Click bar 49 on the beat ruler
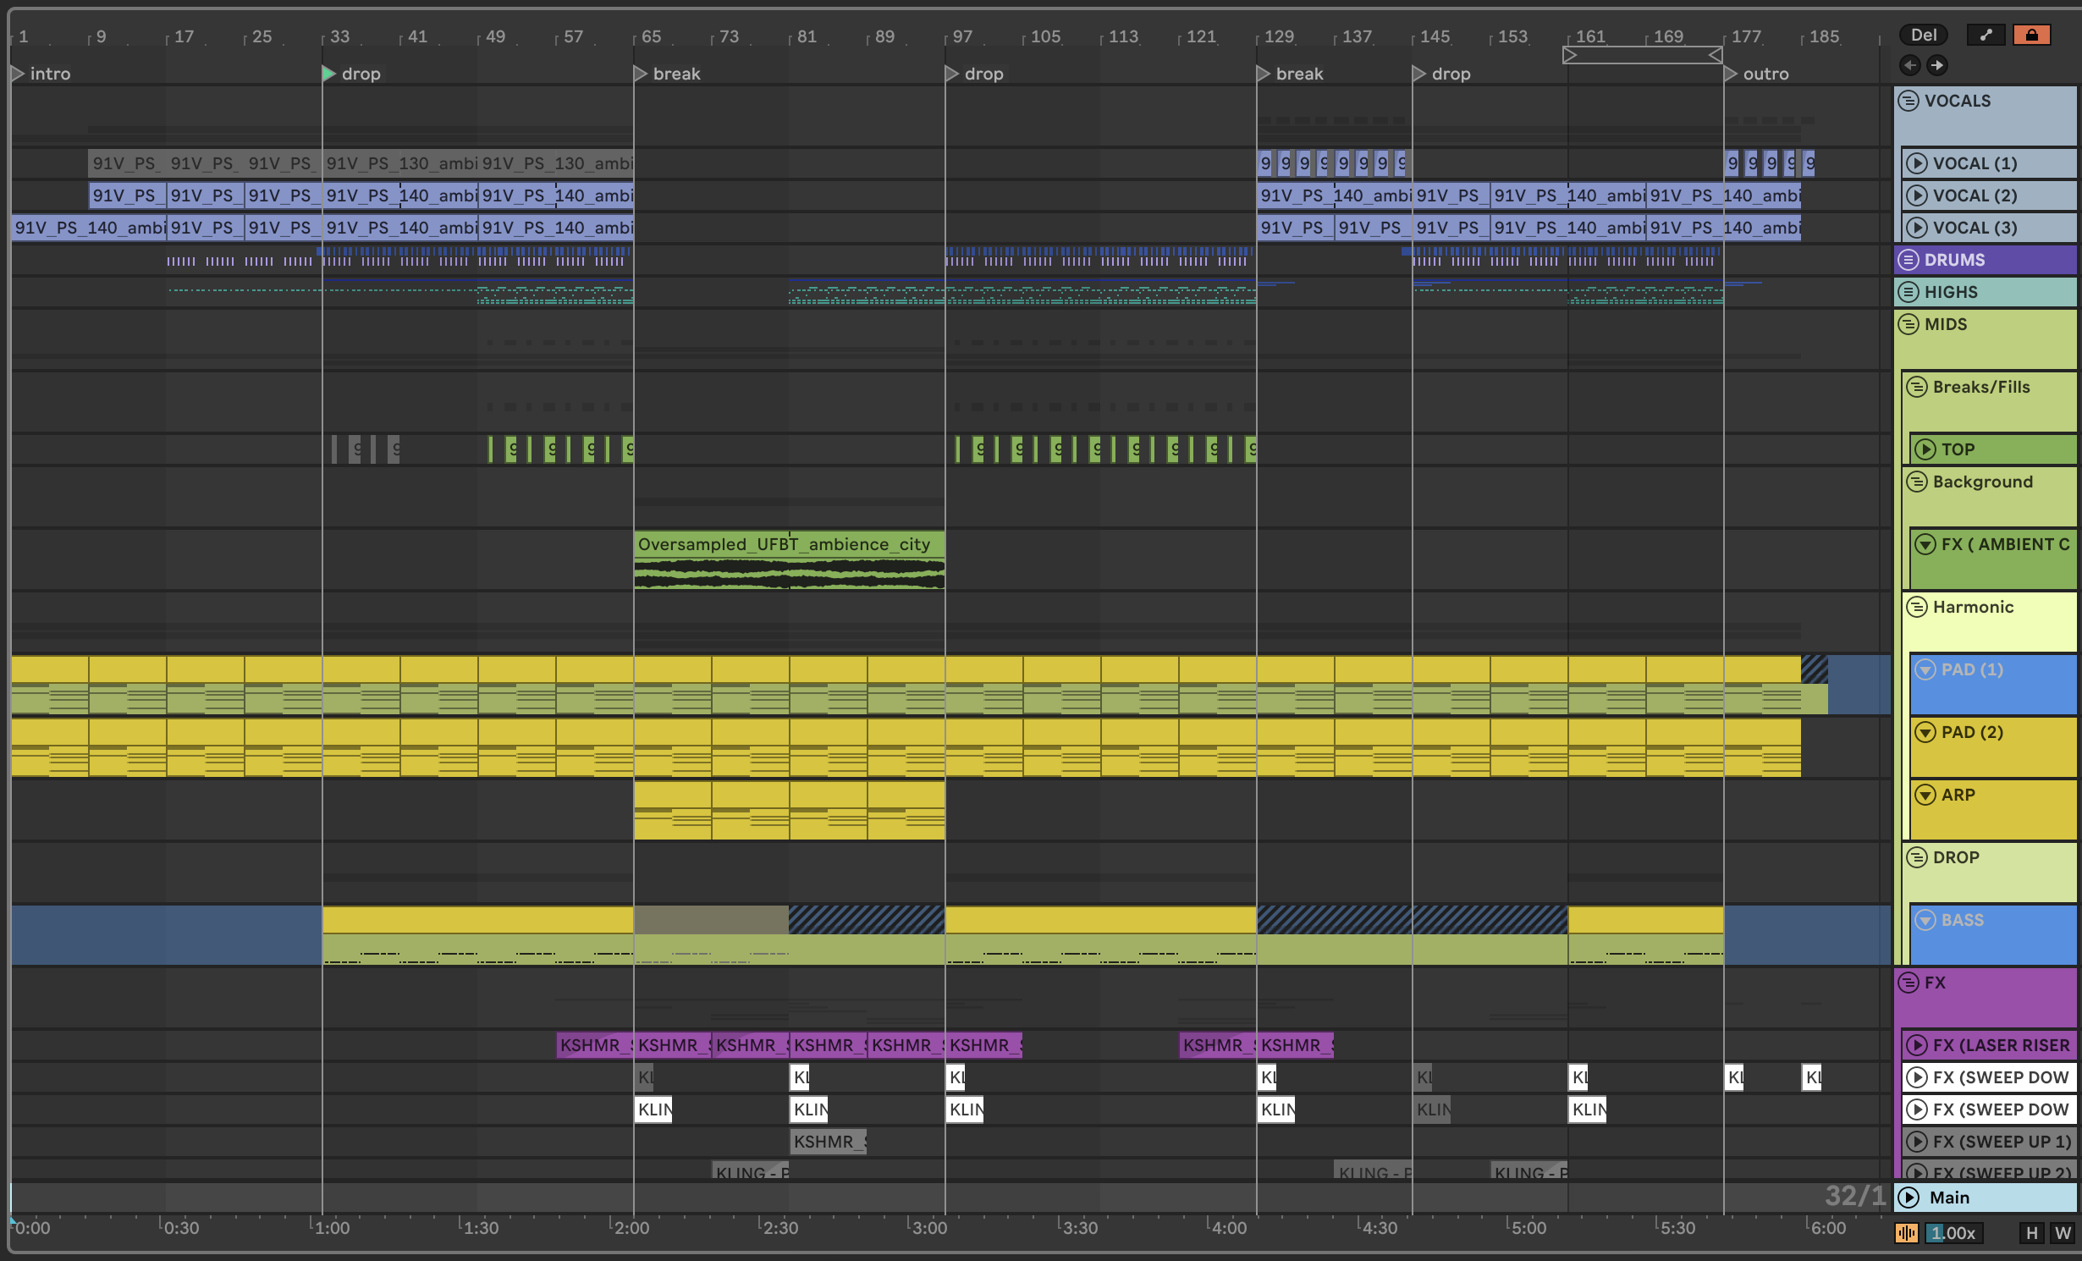 [495, 36]
